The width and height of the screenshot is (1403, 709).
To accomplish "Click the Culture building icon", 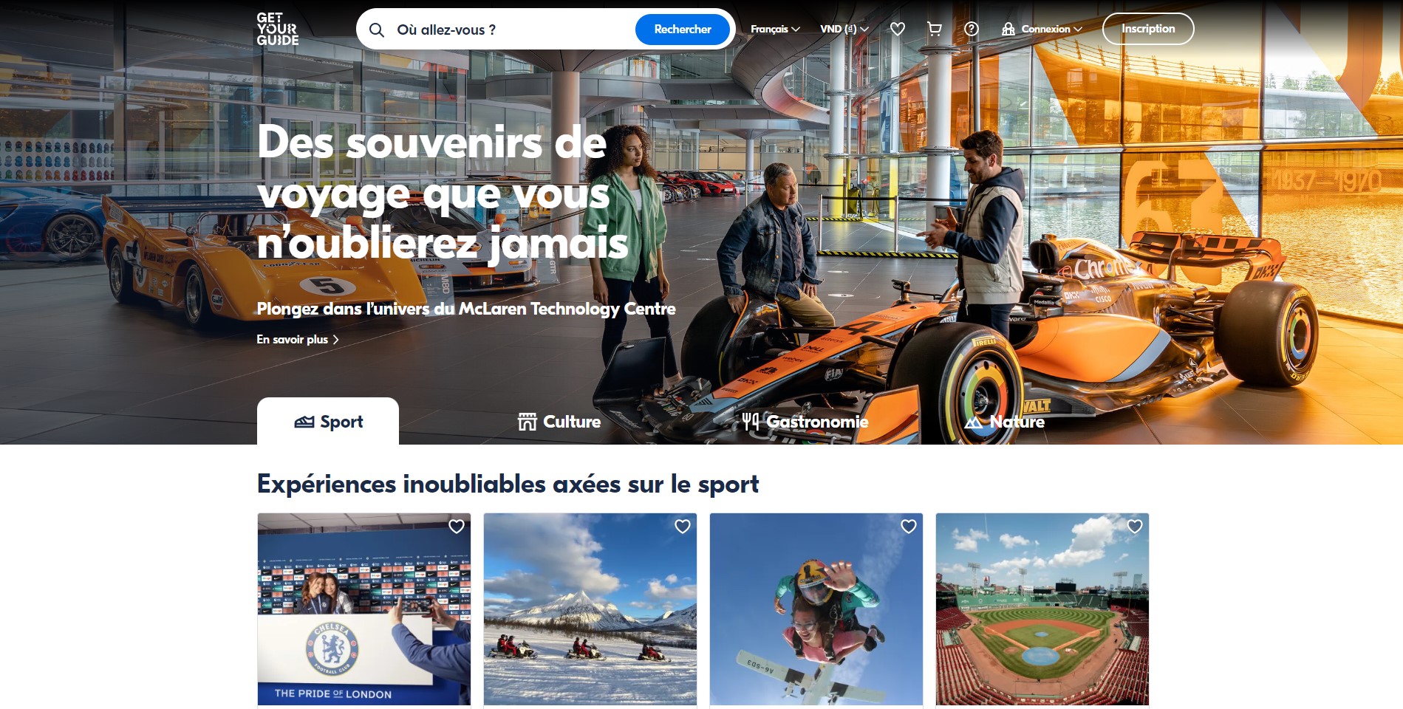I will (527, 422).
